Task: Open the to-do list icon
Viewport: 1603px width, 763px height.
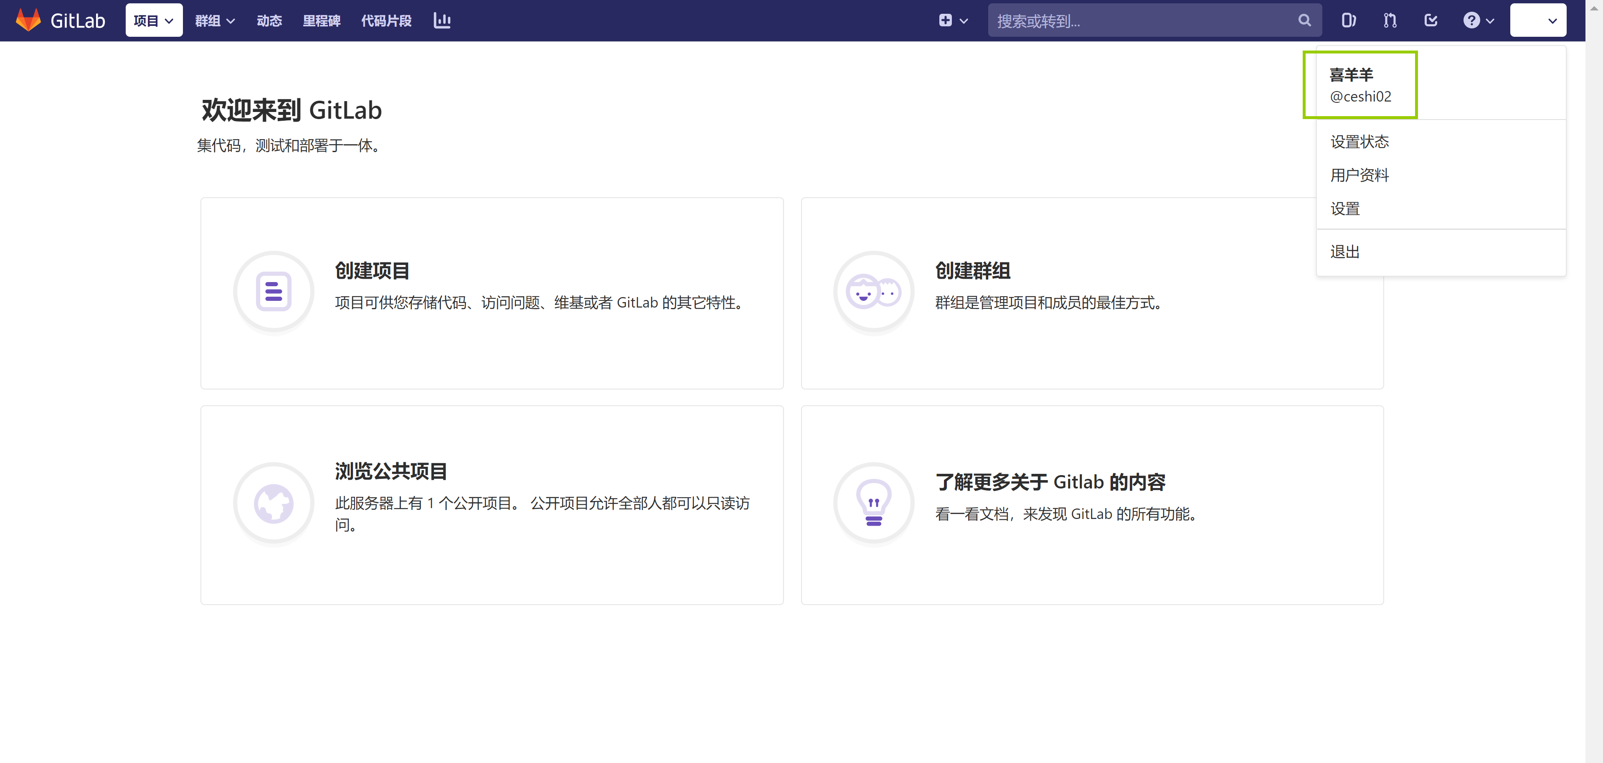Action: coord(1431,20)
